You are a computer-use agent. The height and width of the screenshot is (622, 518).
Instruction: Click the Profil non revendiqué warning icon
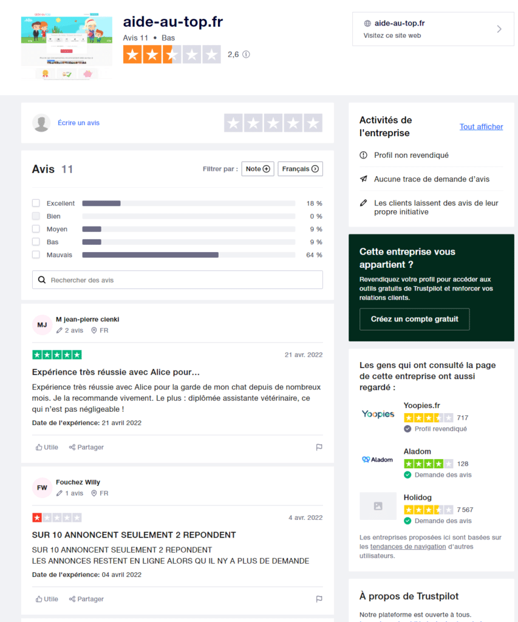pyautogui.click(x=363, y=155)
